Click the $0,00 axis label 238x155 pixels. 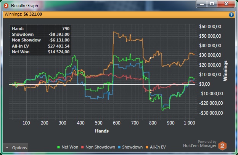point(204,84)
